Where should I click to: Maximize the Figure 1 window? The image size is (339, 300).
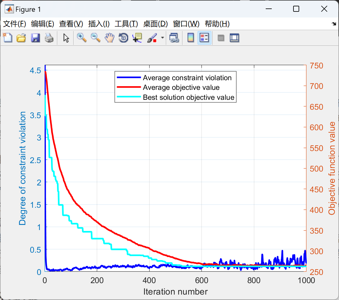(296, 9)
